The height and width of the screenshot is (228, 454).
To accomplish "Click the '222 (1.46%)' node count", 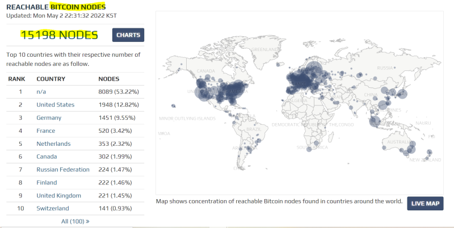I will pos(115,183).
